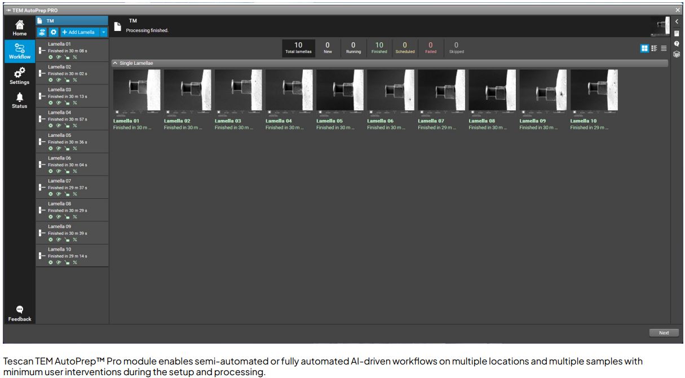
Task: Switch to detailed list view
Action: [654, 48]
